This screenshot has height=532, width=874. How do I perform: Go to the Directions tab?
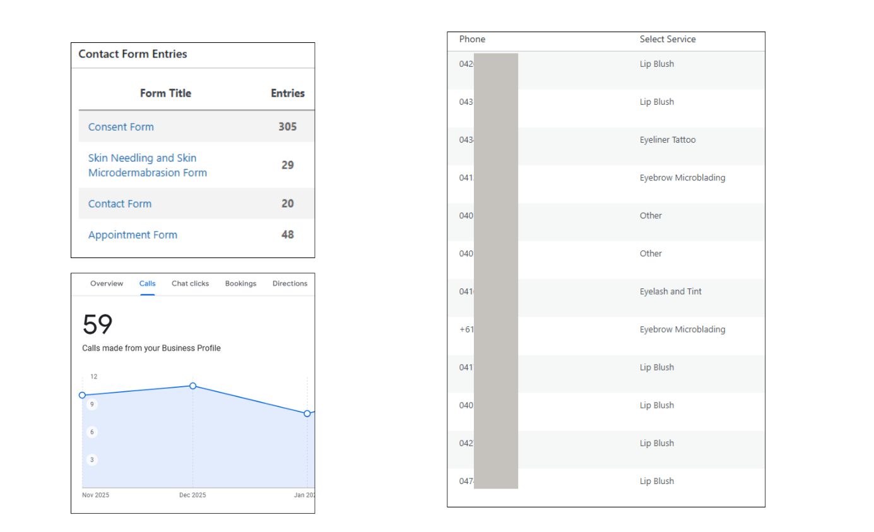(x=290, y=283)
